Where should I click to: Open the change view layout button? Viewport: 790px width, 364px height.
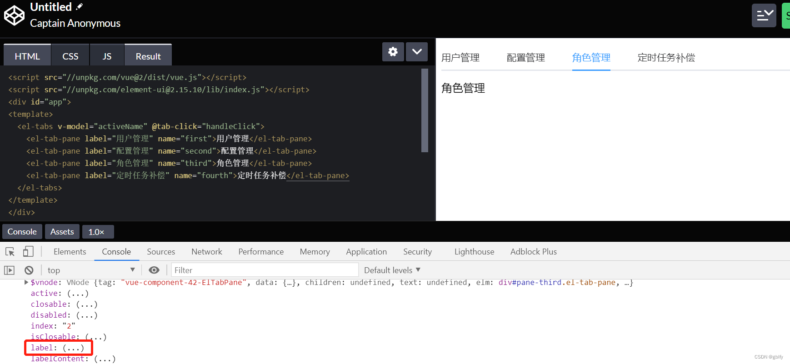[x=764, y=15]
